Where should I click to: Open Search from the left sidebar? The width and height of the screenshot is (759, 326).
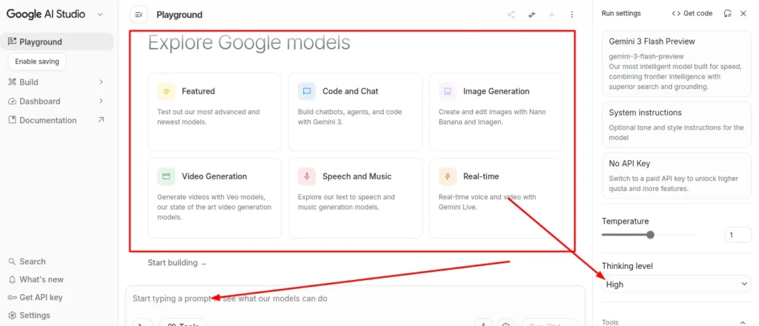click(27, 262)
